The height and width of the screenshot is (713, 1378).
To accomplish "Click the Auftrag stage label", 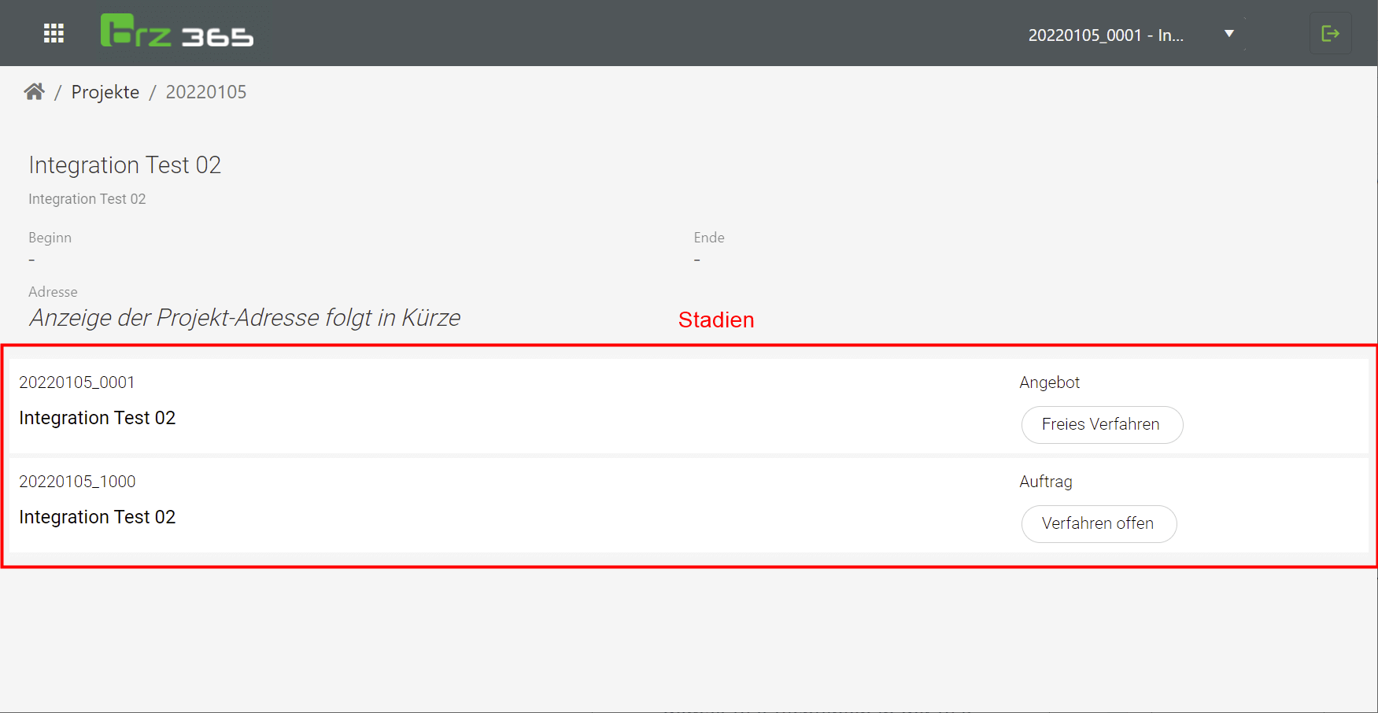I will (x=1045, y=482).
